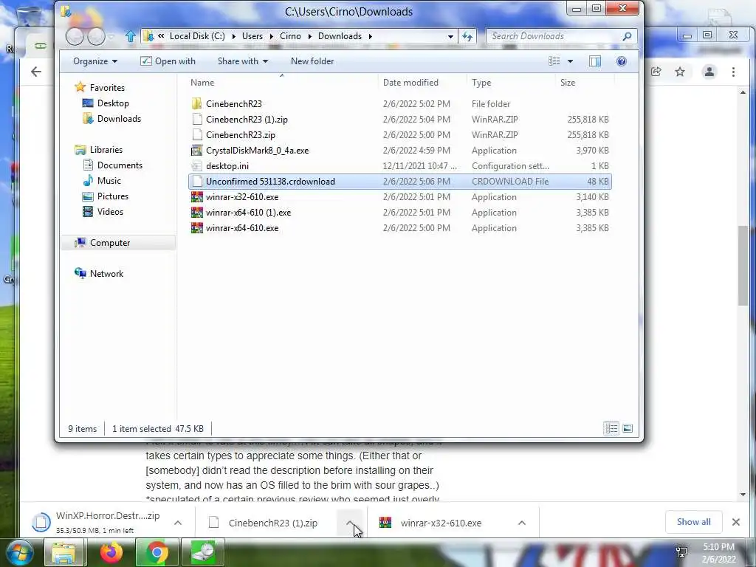Select Desktop under Favorites
Image resolution: width=756 pixels, height=567 pixels.
point(113,103)
